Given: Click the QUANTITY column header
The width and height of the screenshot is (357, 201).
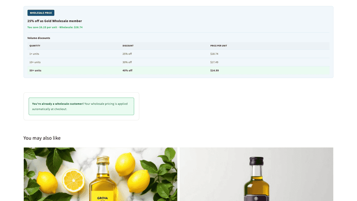Looking at the screenshot, I should click(x=35, y=46).
